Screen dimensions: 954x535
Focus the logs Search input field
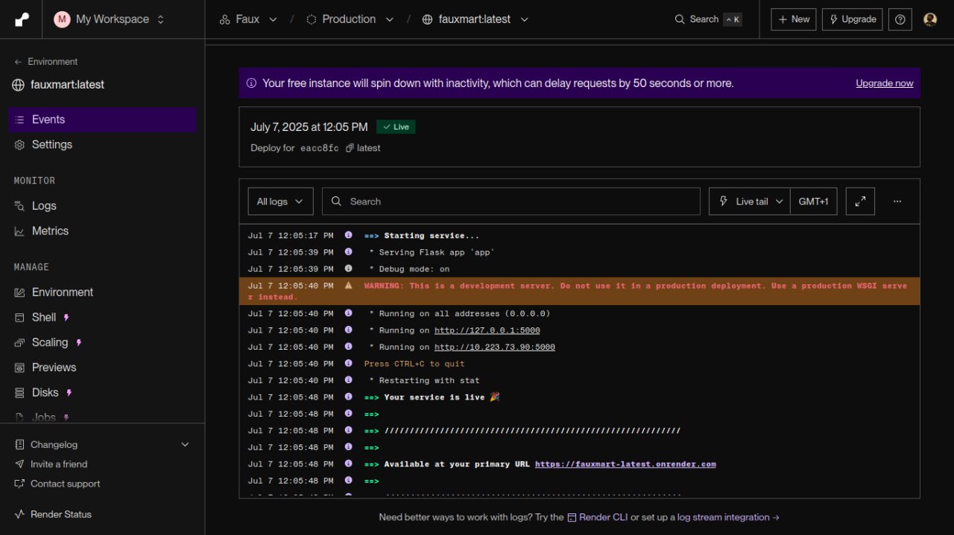pos(511,202)
